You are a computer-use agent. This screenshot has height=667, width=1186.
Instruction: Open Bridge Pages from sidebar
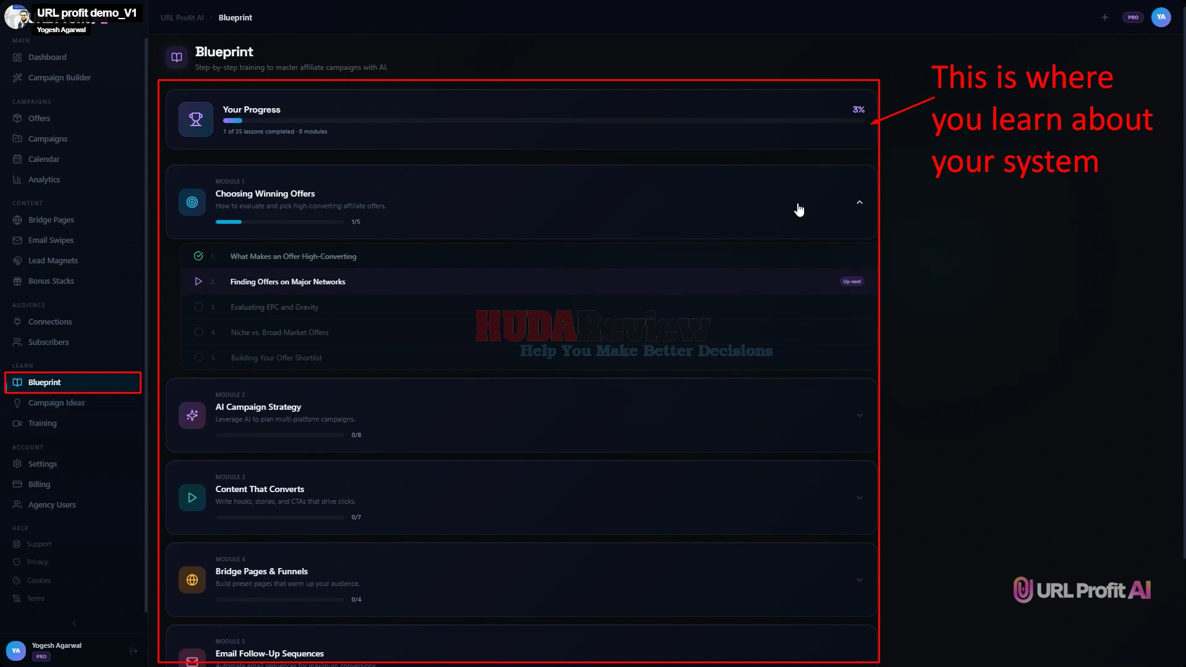click(51, 220)
